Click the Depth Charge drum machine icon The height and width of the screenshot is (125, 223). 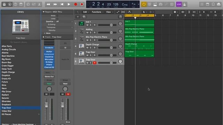pos(82,46)
